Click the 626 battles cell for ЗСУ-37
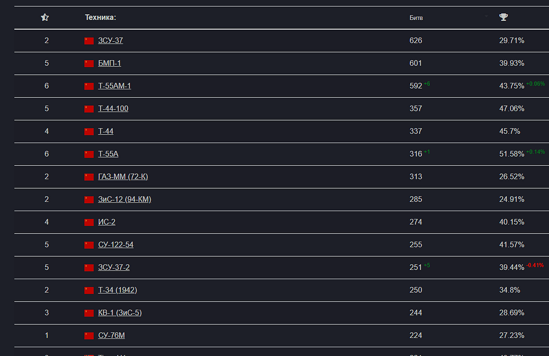The width and height of the screenshot is (549, 356). [416, 41]
